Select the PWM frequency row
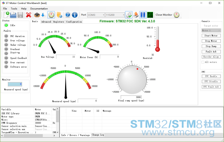 (x=28, y=123)
